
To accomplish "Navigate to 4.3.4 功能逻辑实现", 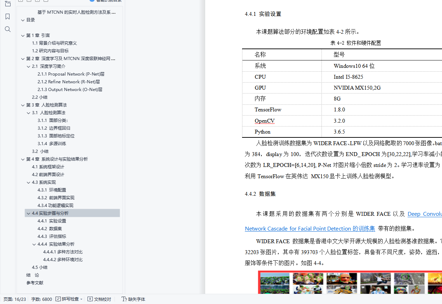I will click(x=56, y=206).
